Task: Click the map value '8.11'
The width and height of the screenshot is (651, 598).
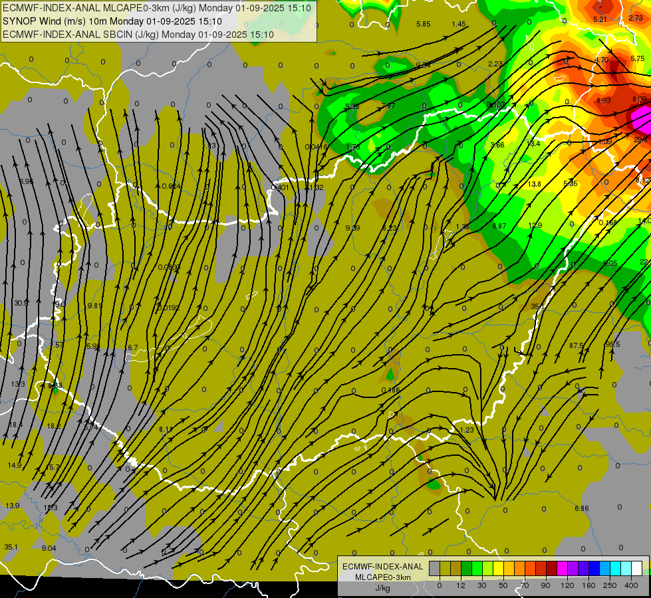Action: tap(166, 429)
